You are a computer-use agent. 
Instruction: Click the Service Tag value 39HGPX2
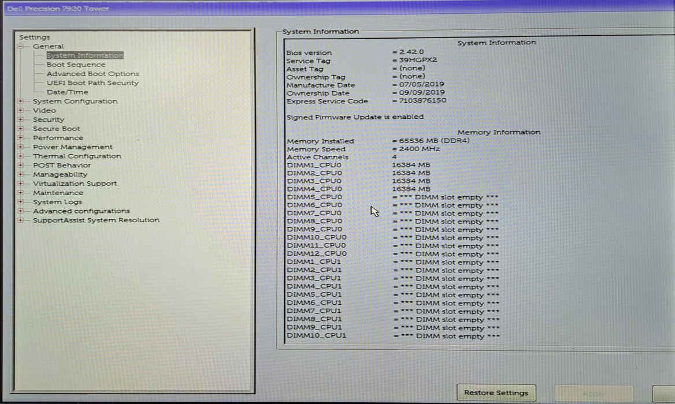point(418,60)
